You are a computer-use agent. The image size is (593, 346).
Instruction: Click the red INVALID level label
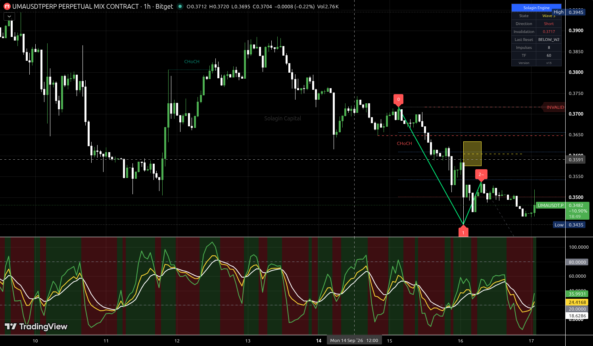click(555, 107)
